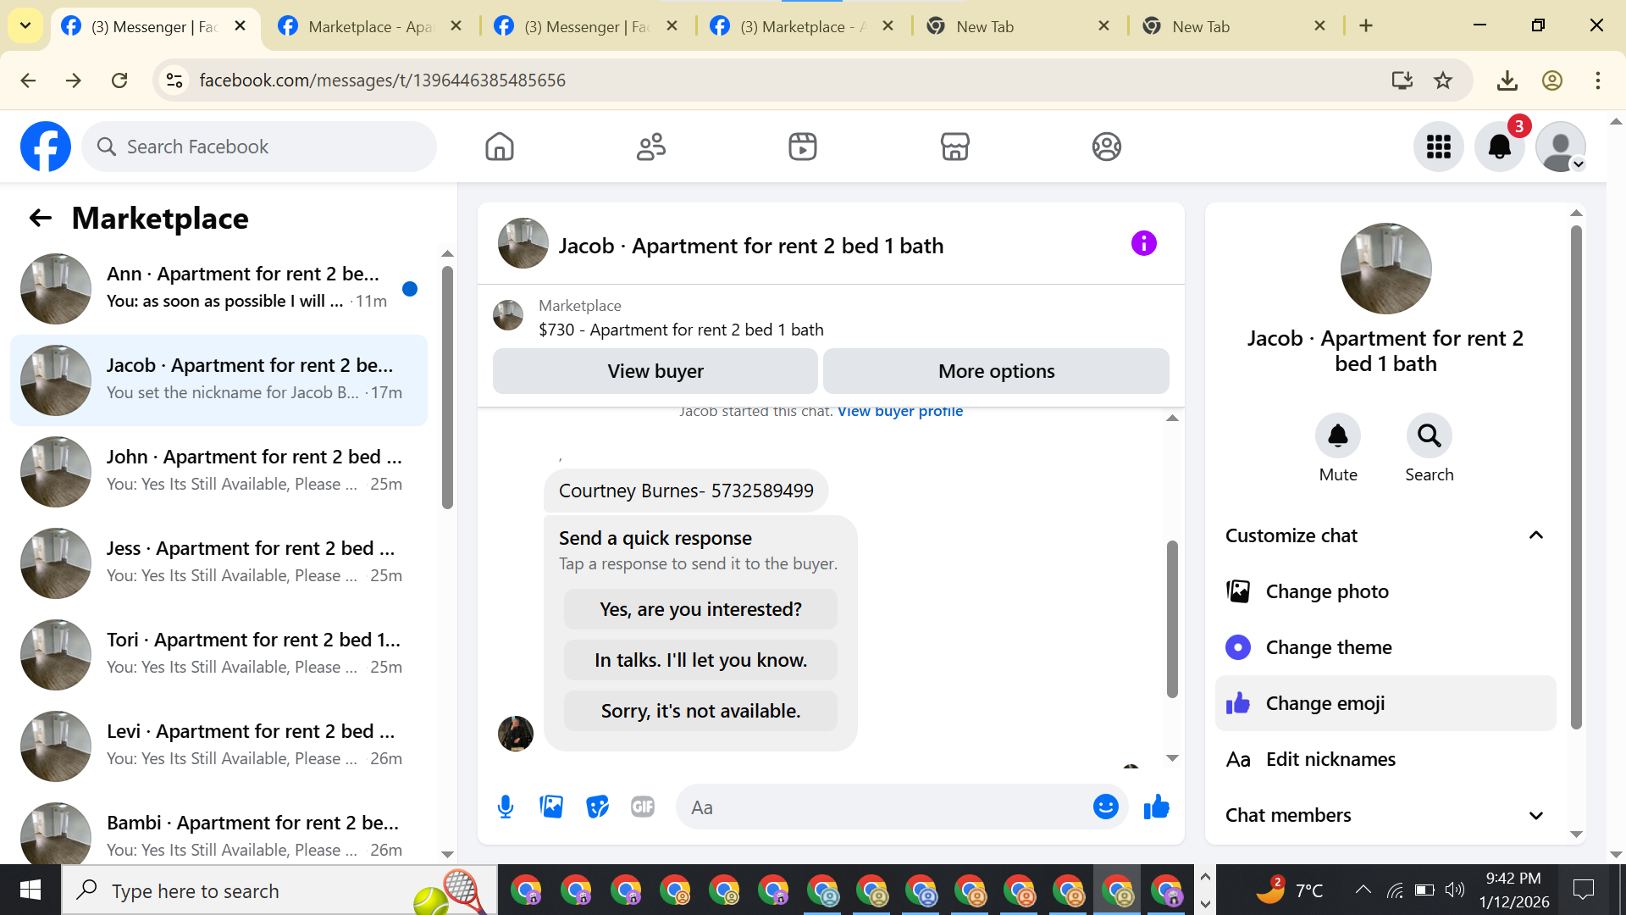The image size is (1626, 915).
Task: Select the Change theme option
Action: coord(1328,647)
